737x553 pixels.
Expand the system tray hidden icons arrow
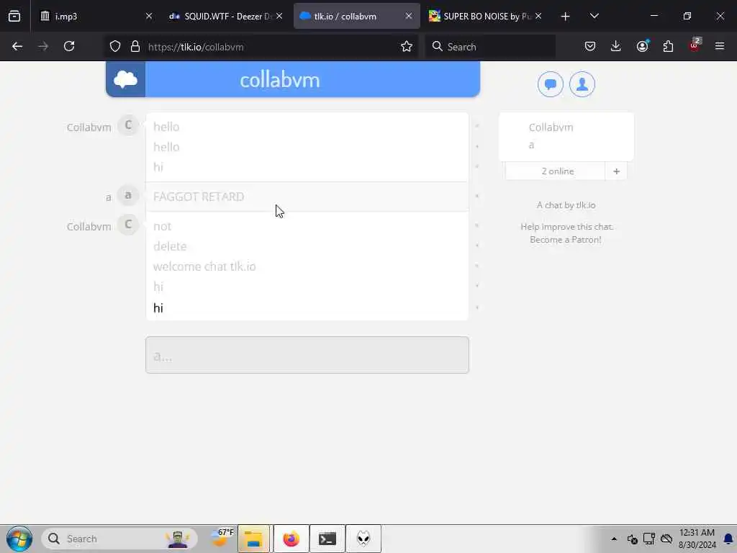(x=614, y=539)
